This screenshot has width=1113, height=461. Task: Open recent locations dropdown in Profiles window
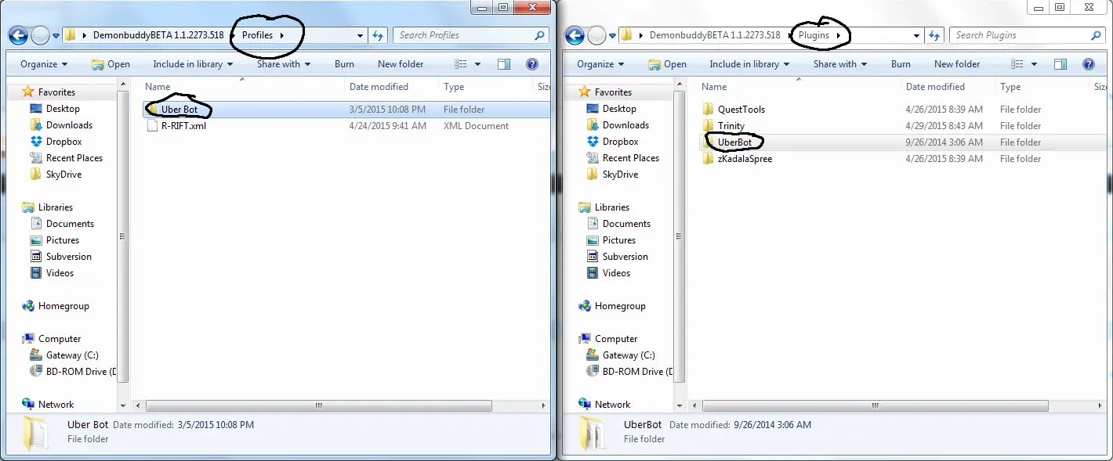point(55,35)
